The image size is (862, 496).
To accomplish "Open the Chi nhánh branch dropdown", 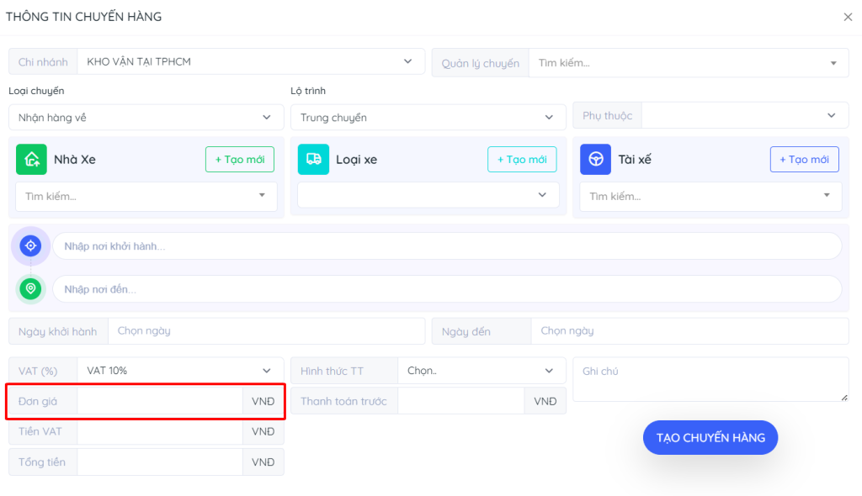I will (250, 61).
